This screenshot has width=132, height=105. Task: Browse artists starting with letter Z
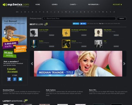tap(114, 12)
